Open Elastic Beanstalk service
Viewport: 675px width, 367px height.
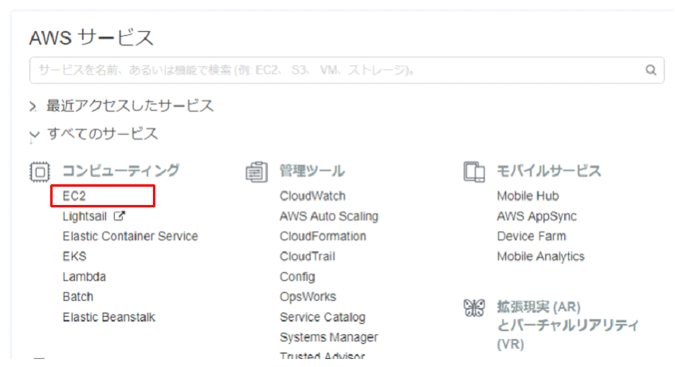pos(109,318)
